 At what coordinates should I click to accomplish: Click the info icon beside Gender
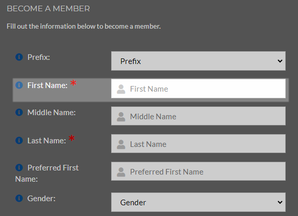click(x=19, y=198)
